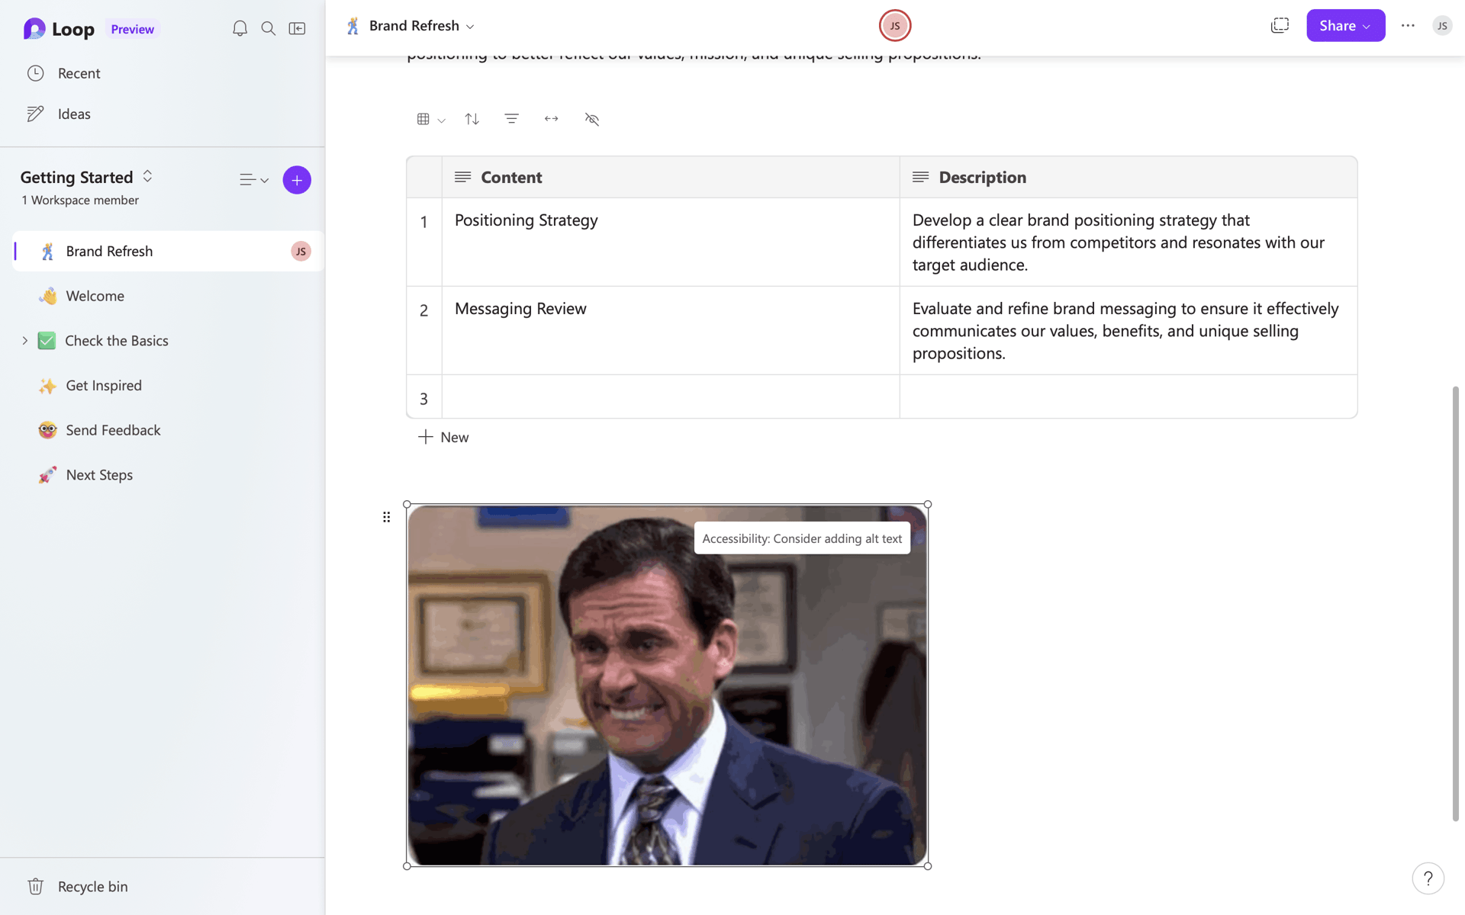Viewport: 1465px width, 915px height.
Task: Select the Messaging Review cell
Action: [671, 331]
